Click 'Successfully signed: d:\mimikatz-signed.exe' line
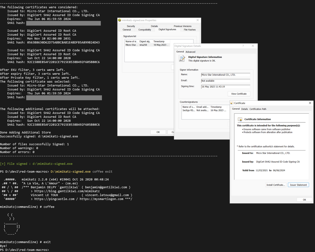This screenshot has width=315, height=252. click(39, 137)
